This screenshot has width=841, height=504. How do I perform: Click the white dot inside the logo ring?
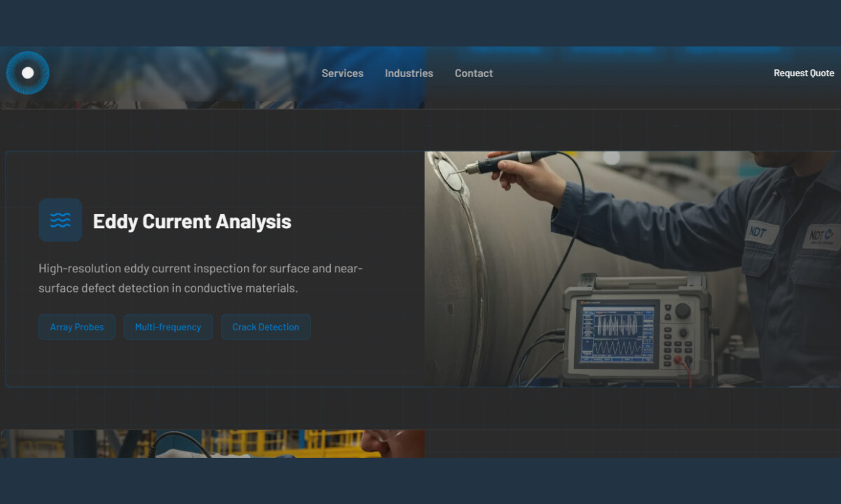point(28,73)
